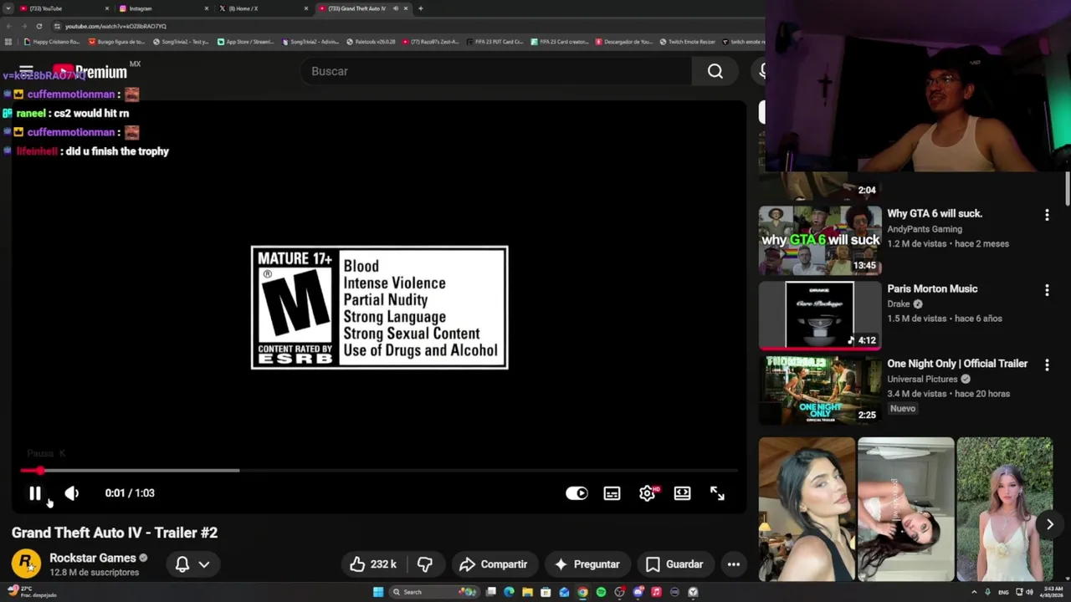Open options for 'Why GTA 6 will suck.'
This screenshot has height=602, width=1071.
click(x=1047, y=215)
